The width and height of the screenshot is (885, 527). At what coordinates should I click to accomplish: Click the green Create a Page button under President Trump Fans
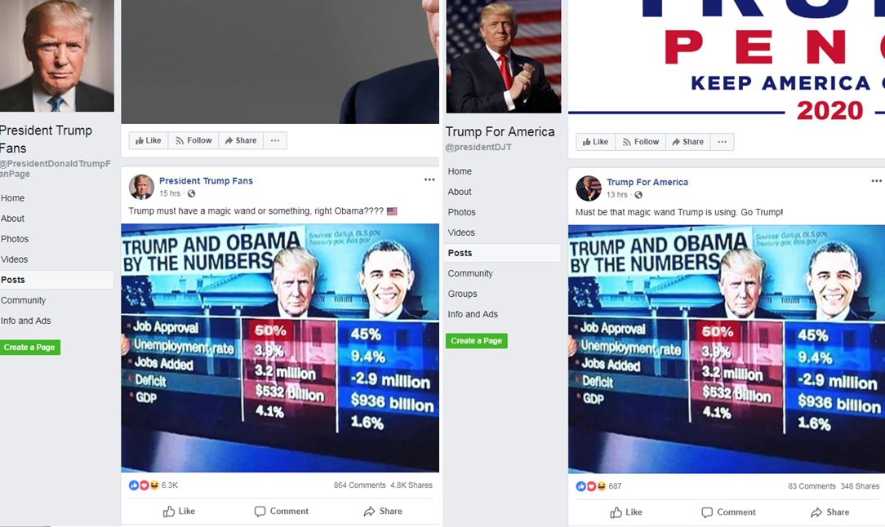tap(29, 347)
